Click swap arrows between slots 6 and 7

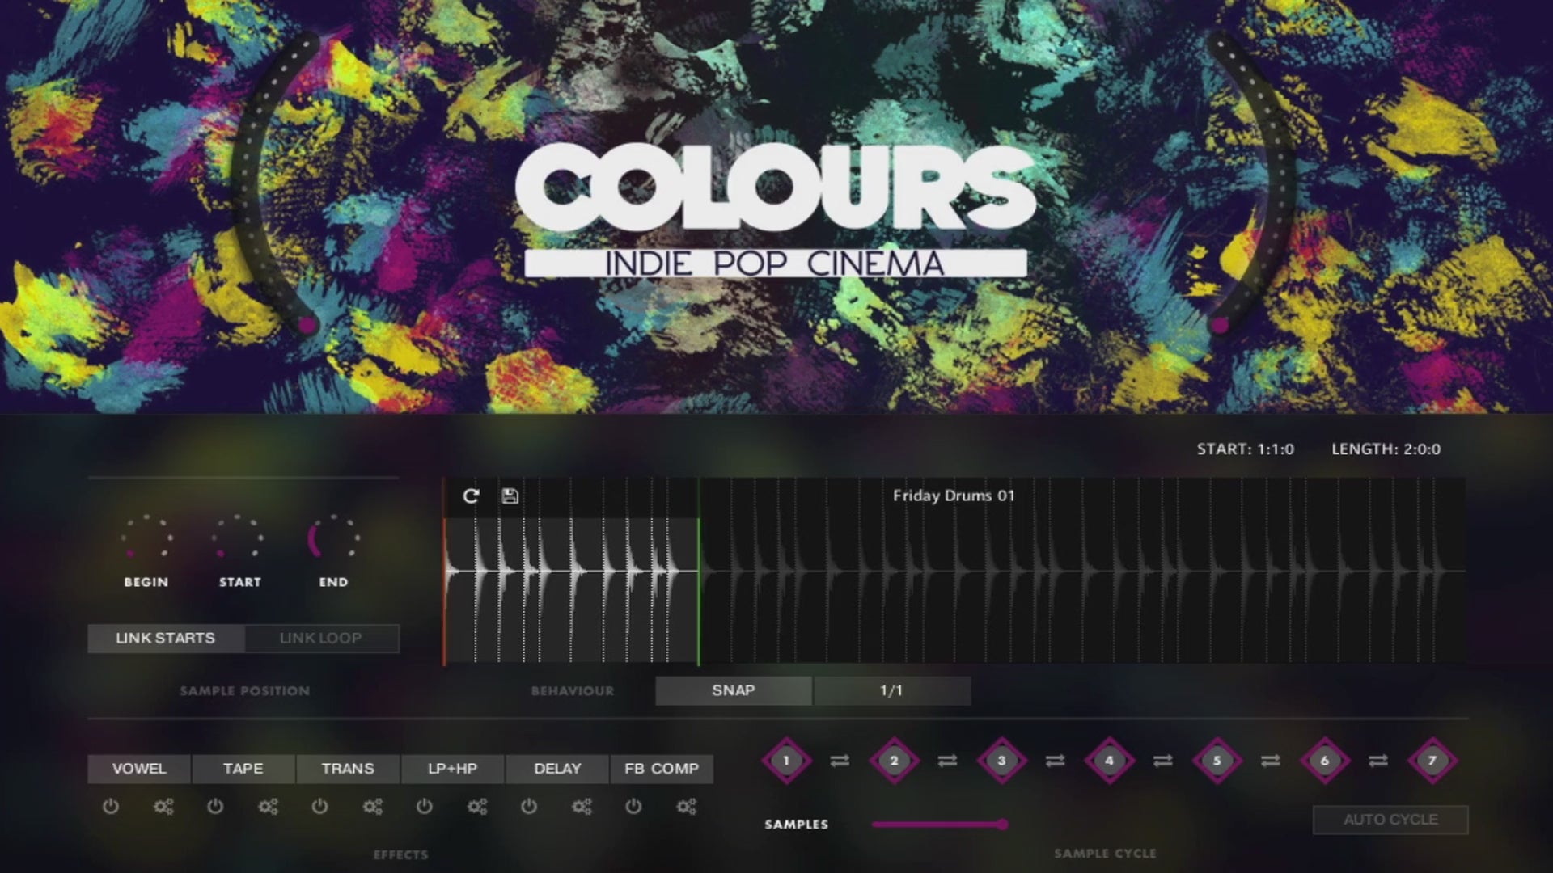1378,761
